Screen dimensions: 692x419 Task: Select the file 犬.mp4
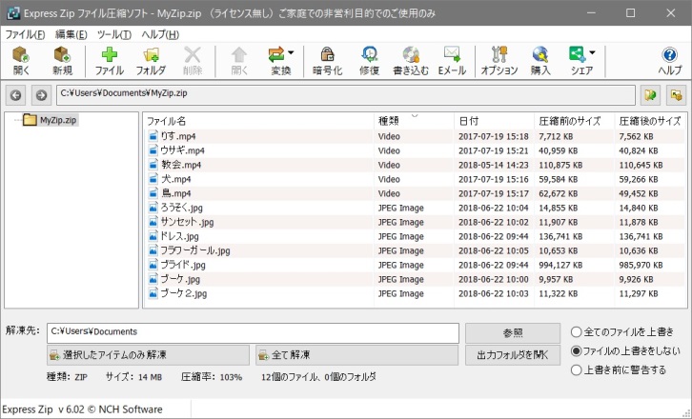(x=175, y=179)
